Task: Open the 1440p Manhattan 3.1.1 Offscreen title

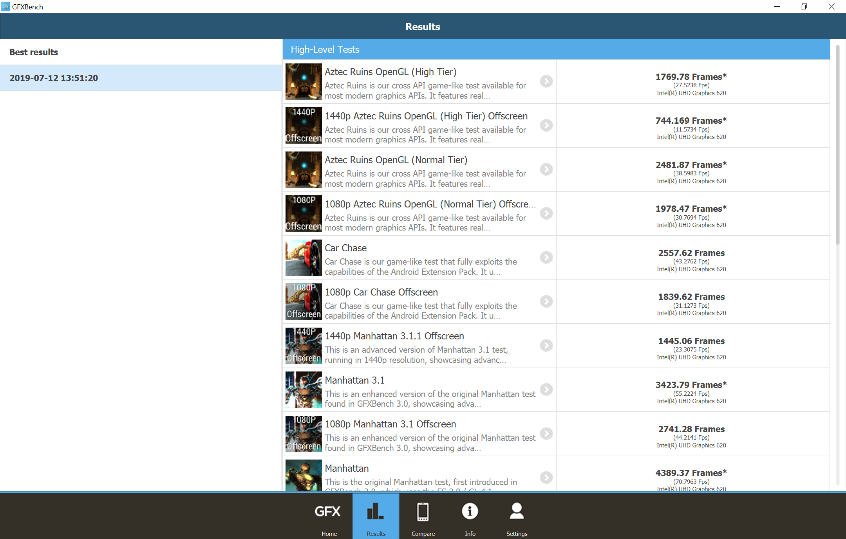Action: click(394, 336)
